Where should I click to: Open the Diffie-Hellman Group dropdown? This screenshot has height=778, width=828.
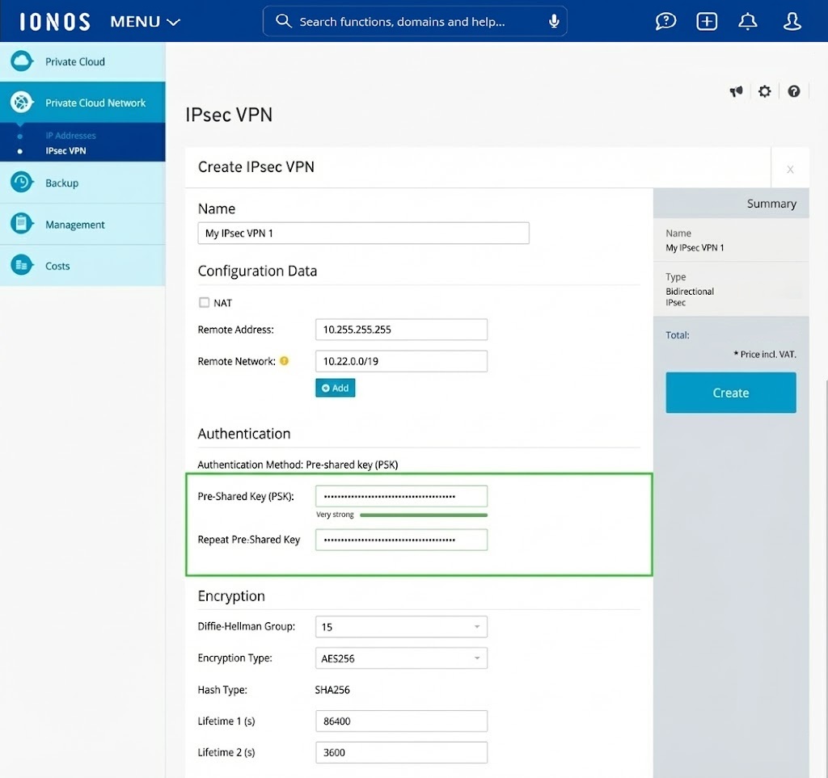[401, 626]
